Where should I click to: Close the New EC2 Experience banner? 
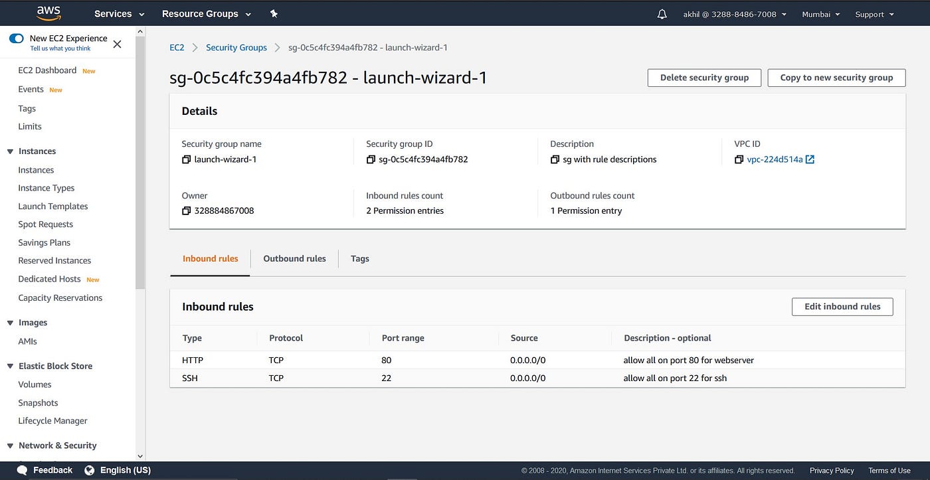117,44
